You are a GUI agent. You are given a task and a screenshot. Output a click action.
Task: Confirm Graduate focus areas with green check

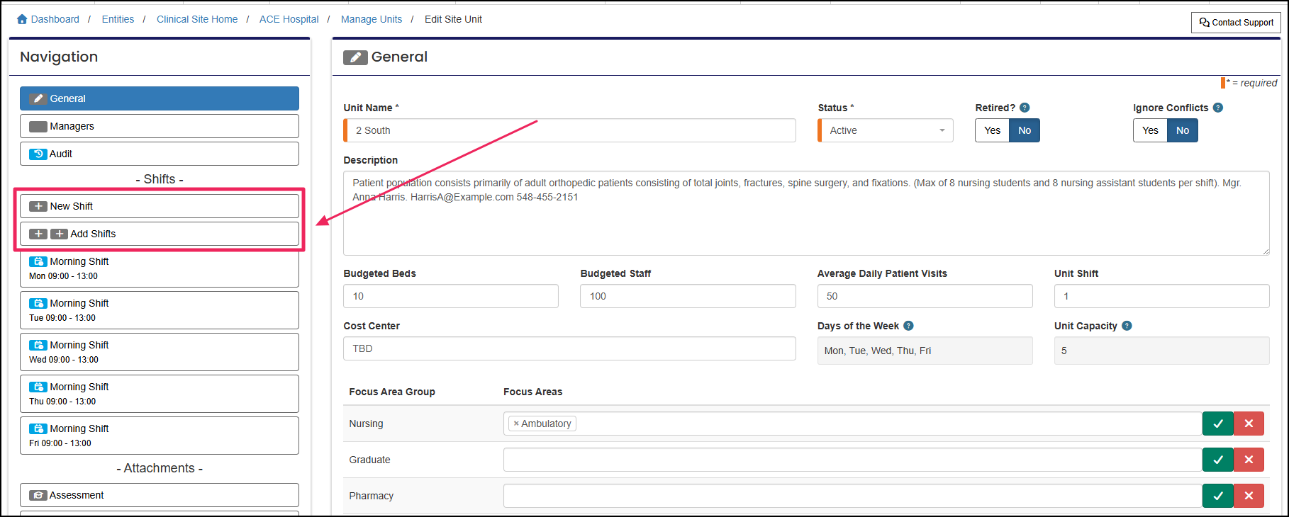[1218, 460]
